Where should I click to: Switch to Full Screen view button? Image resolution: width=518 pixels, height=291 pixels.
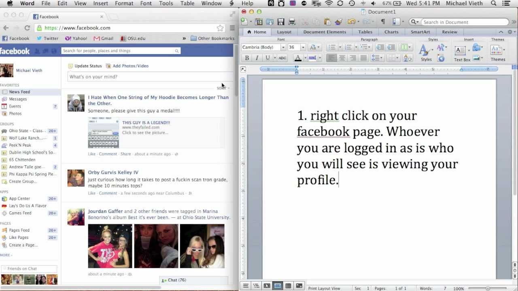pos(299,286)
